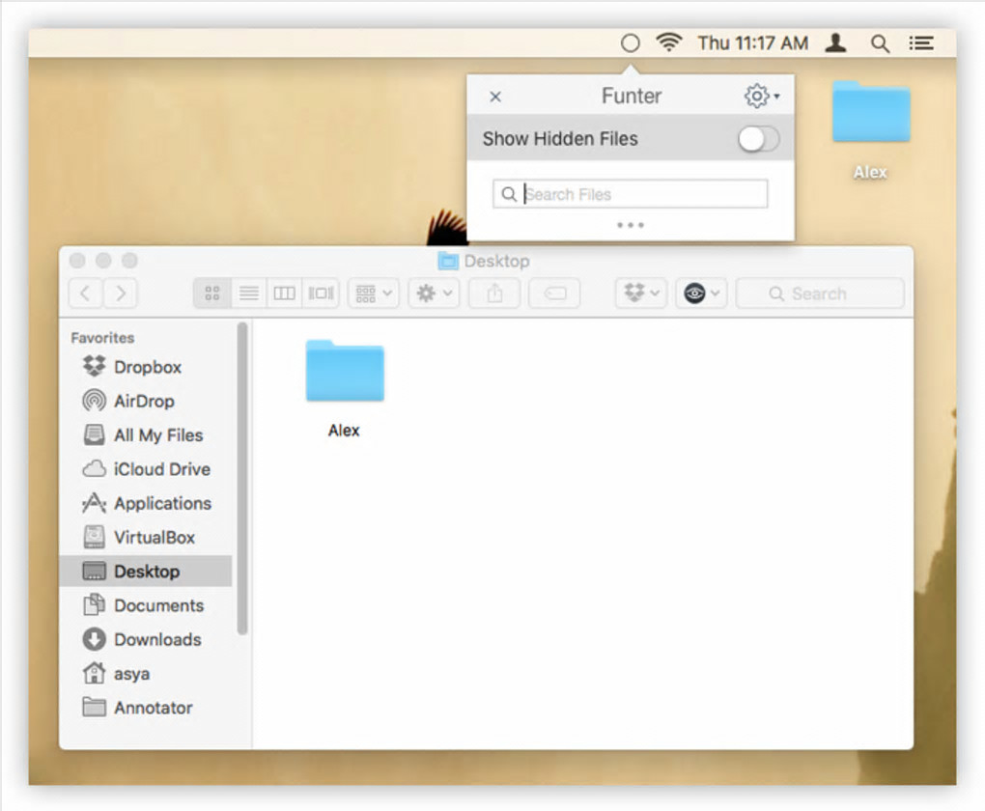Click the Finder Search field
The width and height of the screenshot is (985, 811).
pos(820,294)
